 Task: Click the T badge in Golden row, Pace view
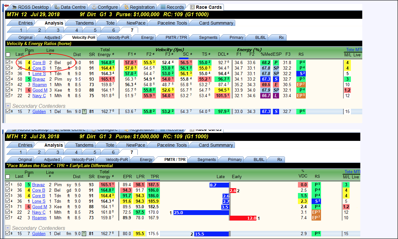tap(84, 234)
